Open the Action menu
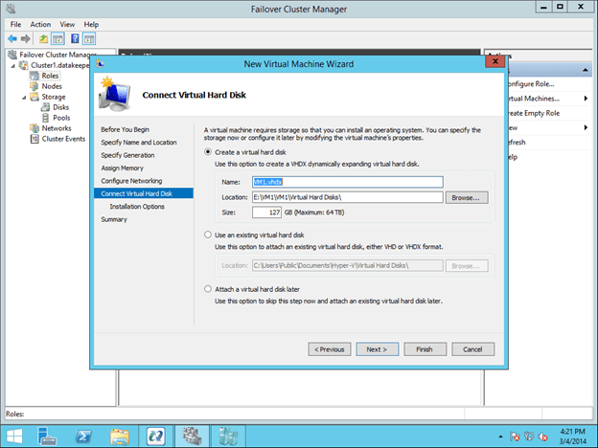The height and width of the screenshot is (448, 598). 40,24
